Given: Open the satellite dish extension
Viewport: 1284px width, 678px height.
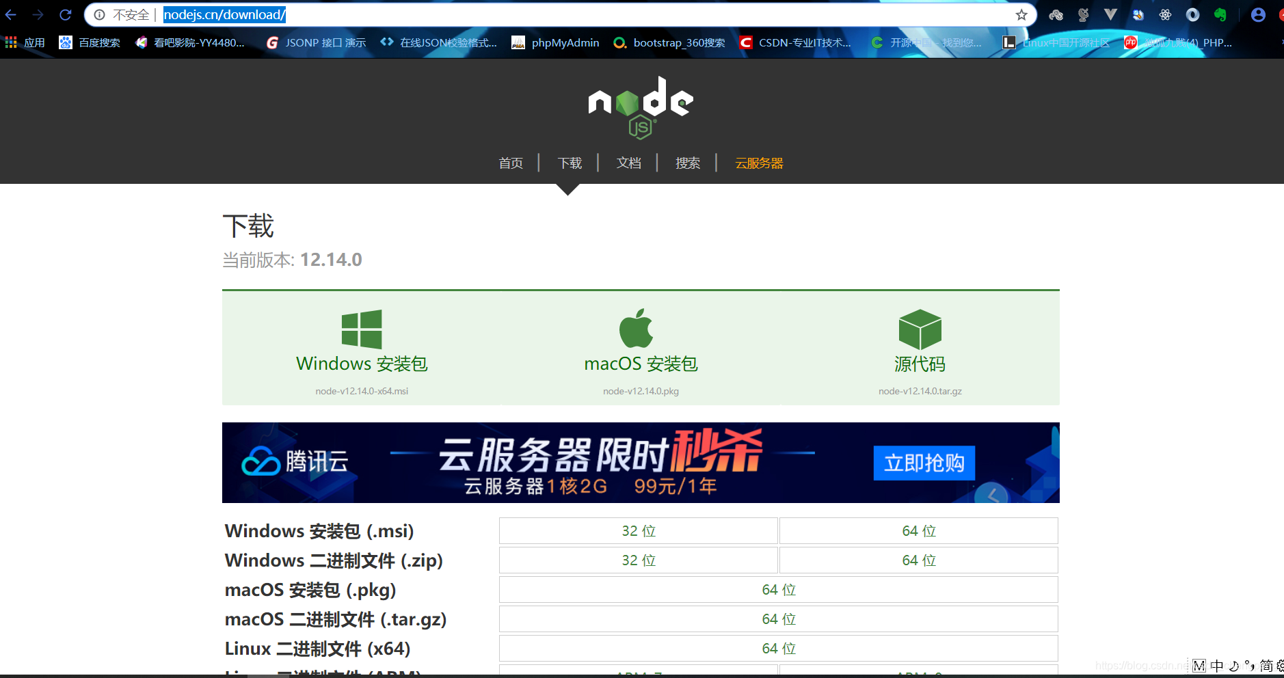Looking at the screenshot, I should pos(1084,14).
